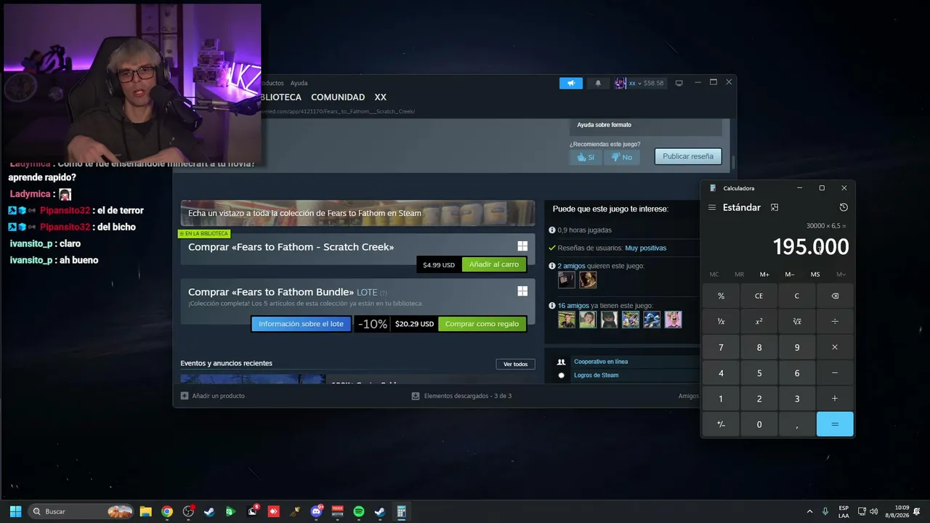Click Información sobre el lote button

click(301, 324)
